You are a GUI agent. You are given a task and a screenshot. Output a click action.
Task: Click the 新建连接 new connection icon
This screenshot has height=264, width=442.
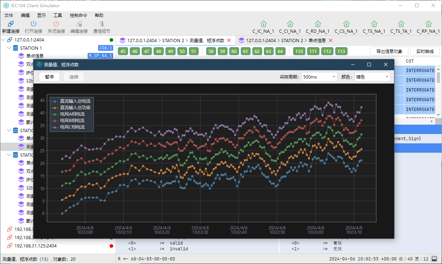10,24
